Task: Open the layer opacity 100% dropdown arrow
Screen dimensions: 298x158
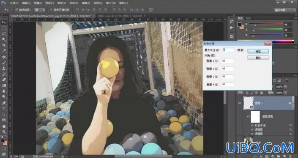Action: coord(285,86)
